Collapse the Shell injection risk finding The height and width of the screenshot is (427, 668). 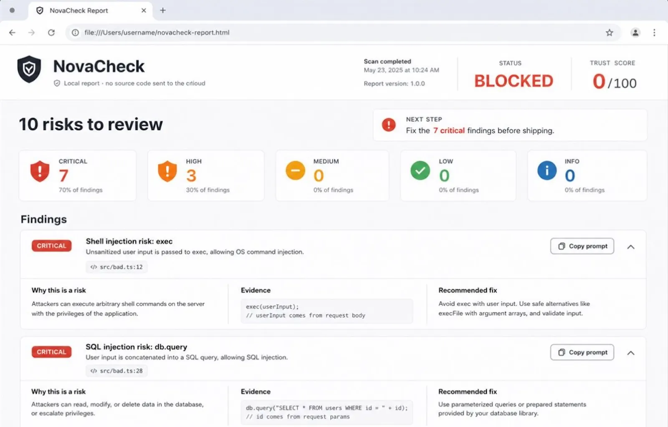(631, 247)
